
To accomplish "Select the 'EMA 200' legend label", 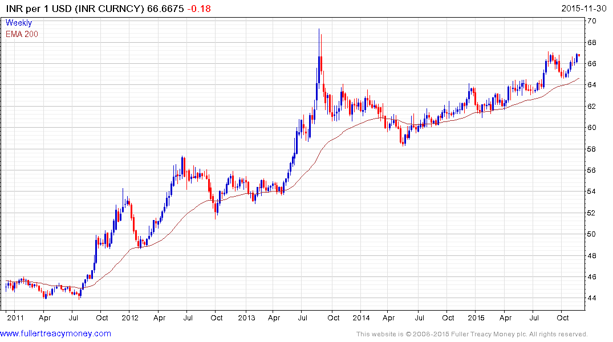I will [22, 34].
